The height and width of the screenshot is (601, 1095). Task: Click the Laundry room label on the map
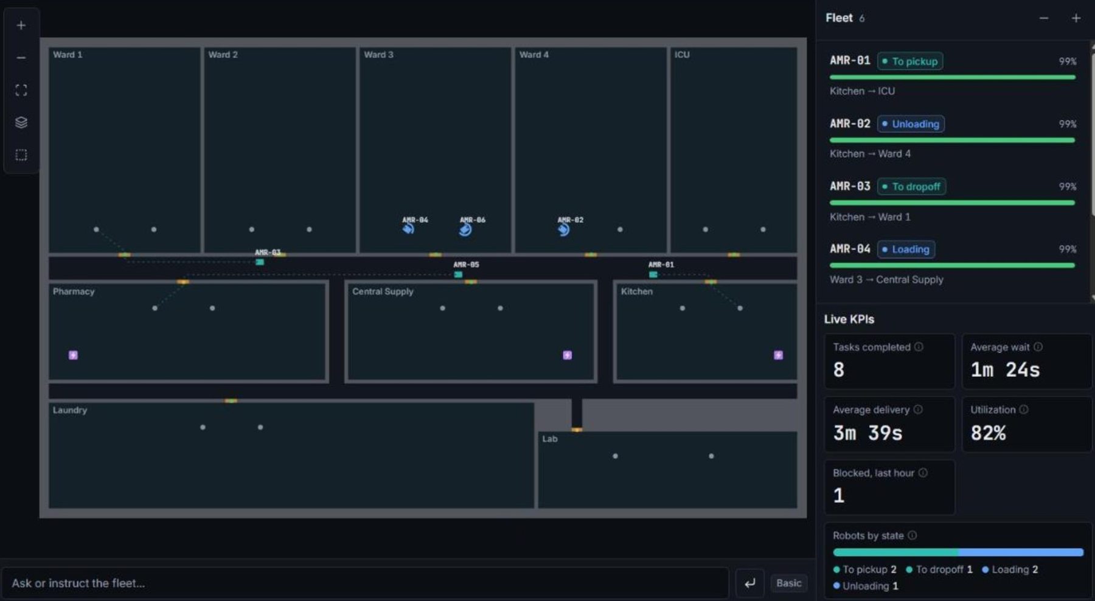point(70,410)
